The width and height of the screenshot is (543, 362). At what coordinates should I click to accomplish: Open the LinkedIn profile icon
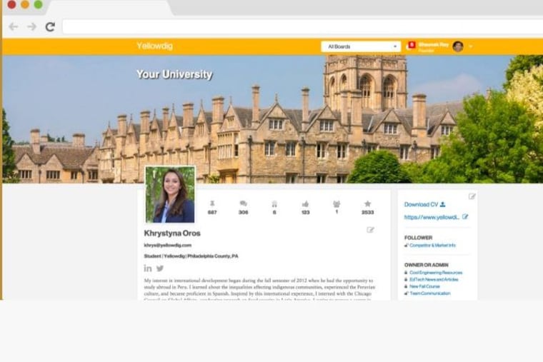(x=148, y=268)
